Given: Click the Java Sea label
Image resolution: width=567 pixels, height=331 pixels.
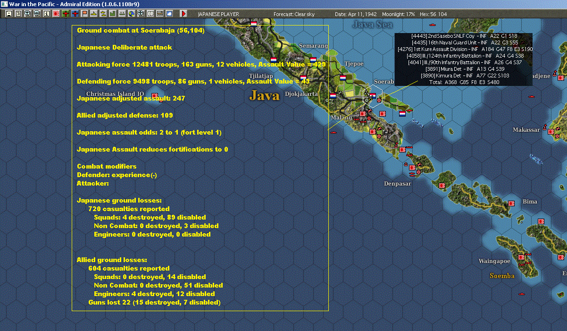Looking at the screenshot, I should [x=373, y=25].
